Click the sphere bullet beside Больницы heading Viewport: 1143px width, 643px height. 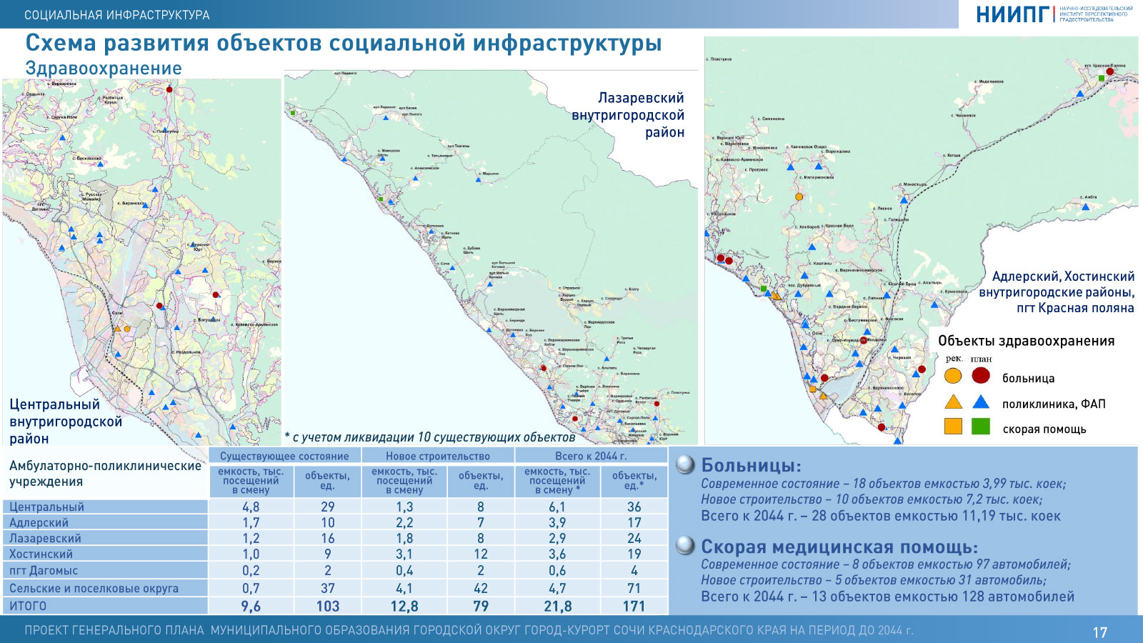pyautogui.click(x=686, y=465)
